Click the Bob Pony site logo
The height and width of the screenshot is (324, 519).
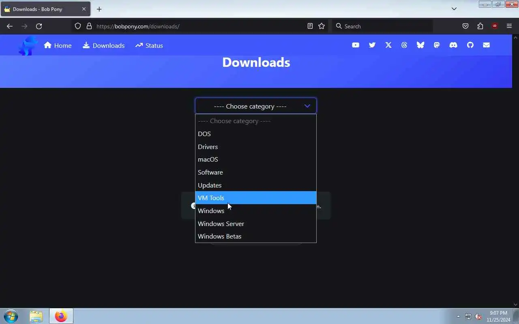click(28, 45)
